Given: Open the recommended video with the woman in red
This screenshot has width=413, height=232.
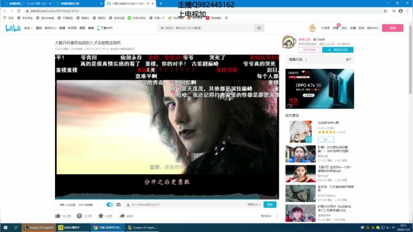Looking at the screenshot, I should (301, 174).
